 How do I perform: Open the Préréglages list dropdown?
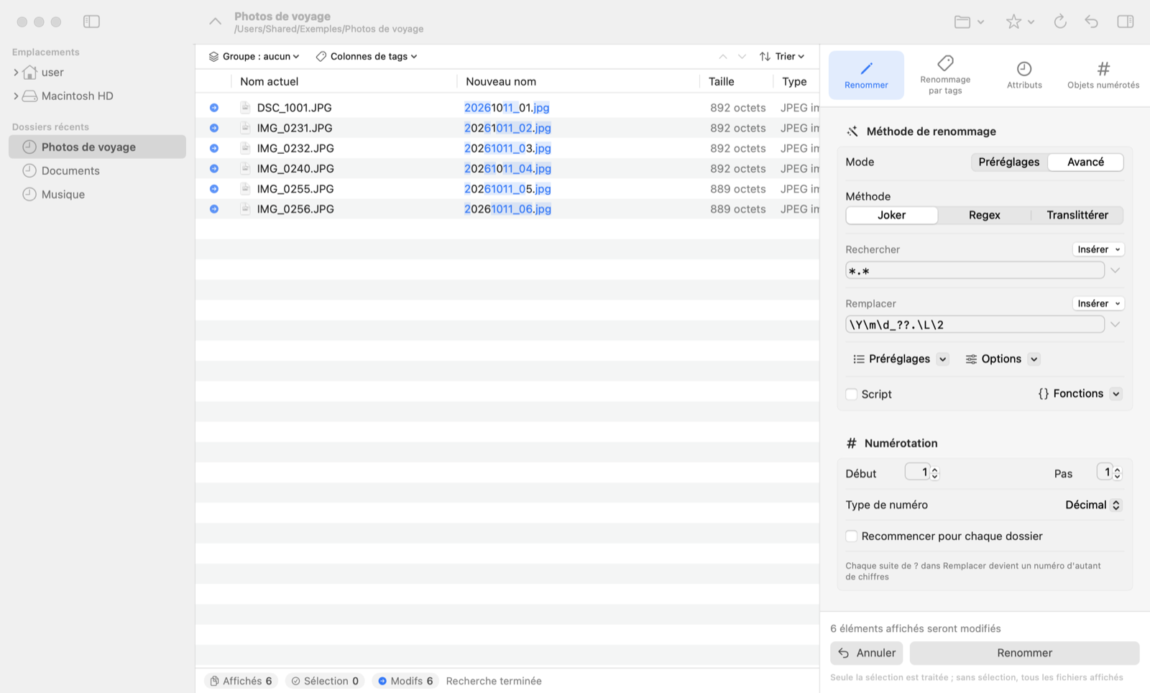[x=901, y=359]
